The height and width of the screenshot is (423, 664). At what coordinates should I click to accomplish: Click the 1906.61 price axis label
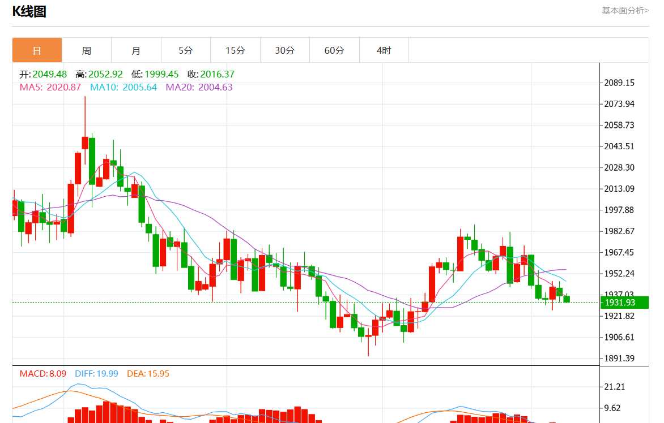619,337
